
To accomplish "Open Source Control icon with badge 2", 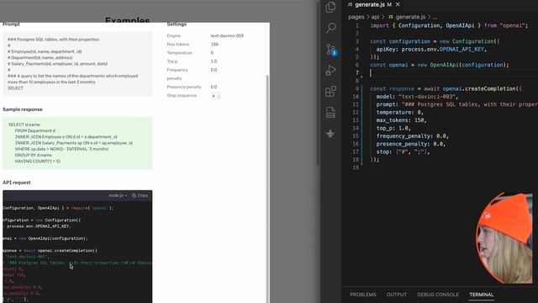I will point(331,50).
